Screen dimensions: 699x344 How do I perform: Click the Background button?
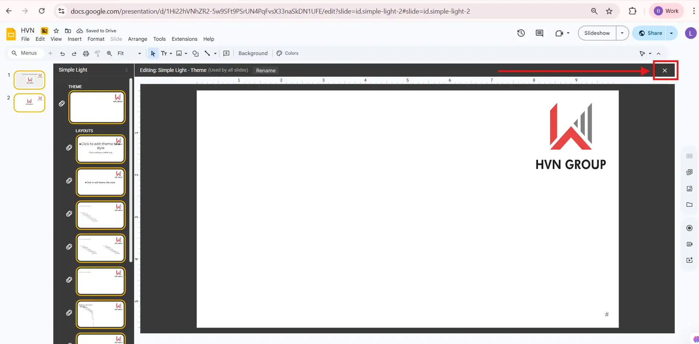point(253,53)
